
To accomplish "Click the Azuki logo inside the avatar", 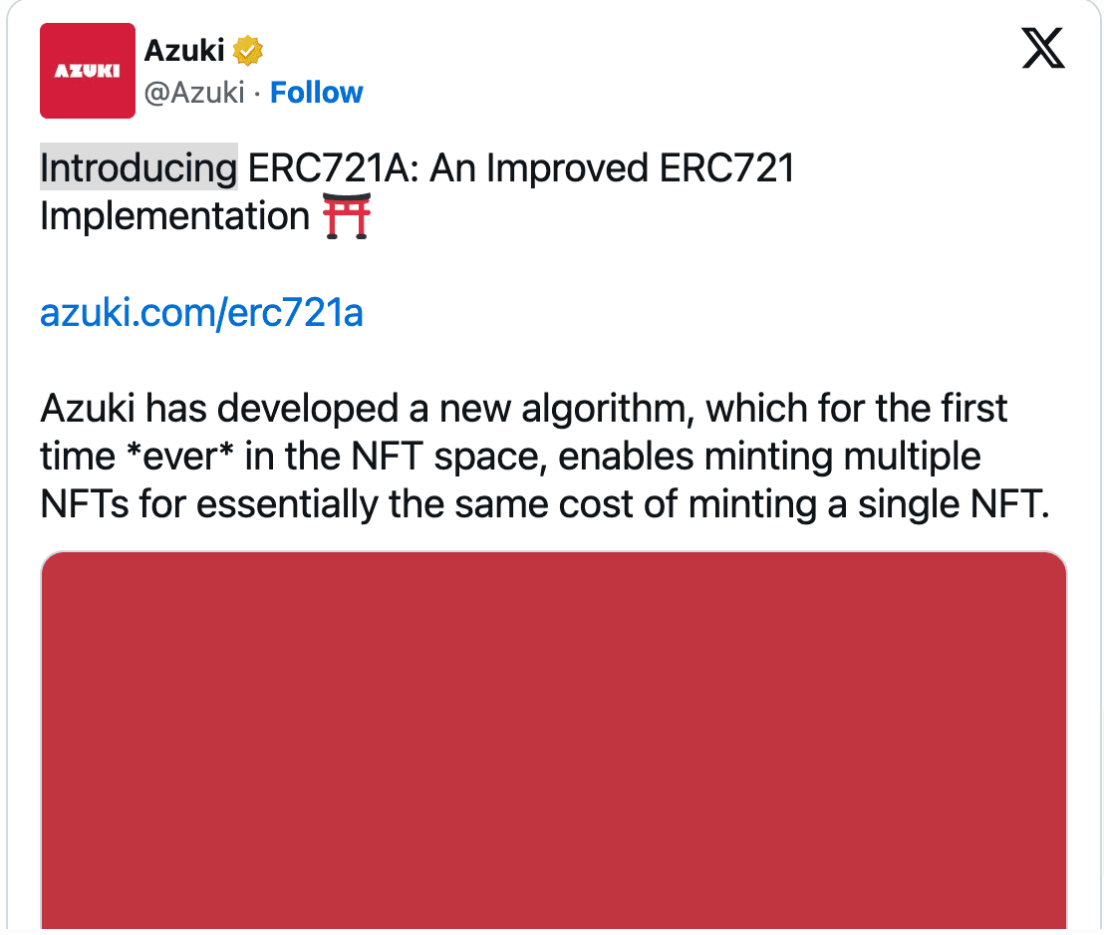I will coord(88,70).
